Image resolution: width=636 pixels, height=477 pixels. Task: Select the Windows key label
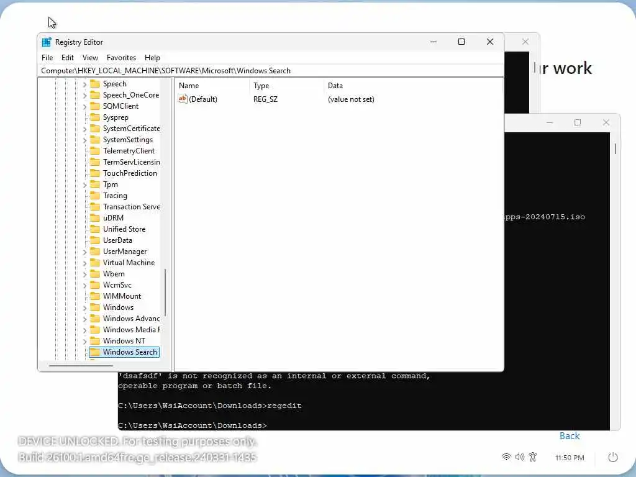118,307
